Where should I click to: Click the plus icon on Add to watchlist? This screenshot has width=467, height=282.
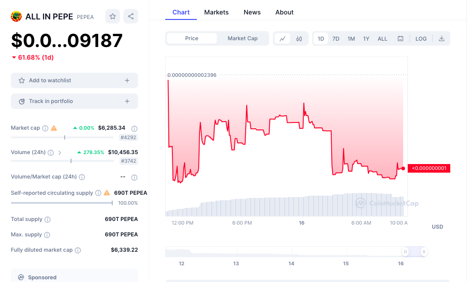tap(127, 80)
